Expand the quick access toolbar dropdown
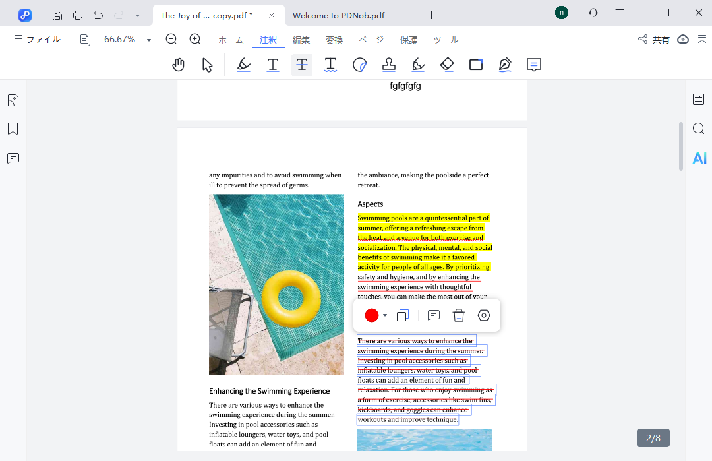The image size is (712, 461). click(x=137, y=15)
